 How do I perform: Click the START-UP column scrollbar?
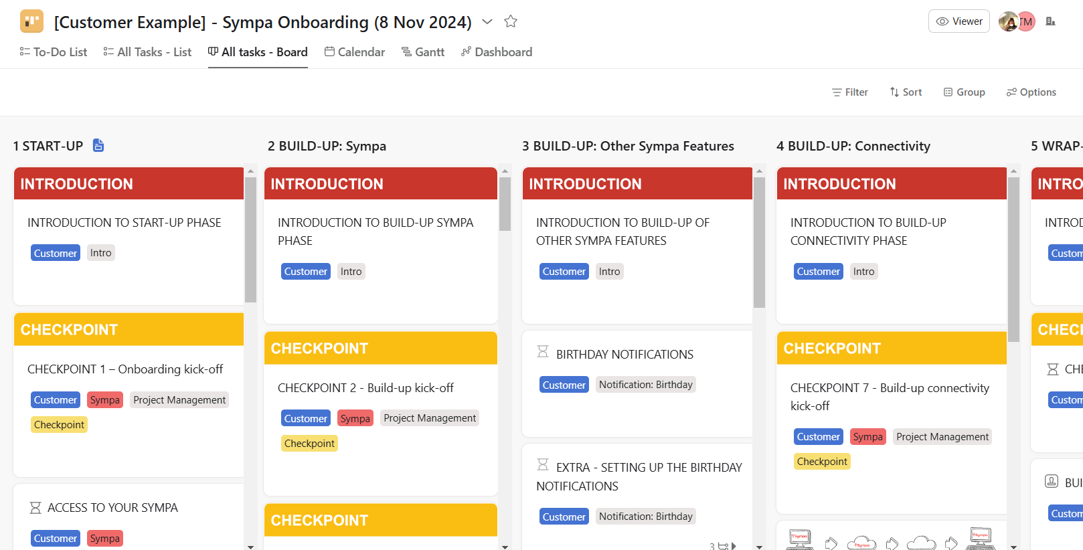250,241
